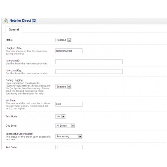Select the Status Enabled combo box
167x167 pixels.
pos(63,40)
